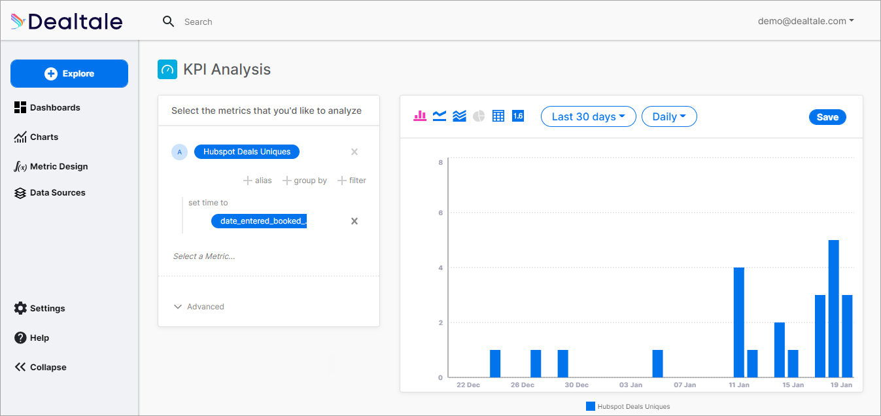Open Settings in the sidebar
The image size is (881, 416).
(x=39, y=308)
